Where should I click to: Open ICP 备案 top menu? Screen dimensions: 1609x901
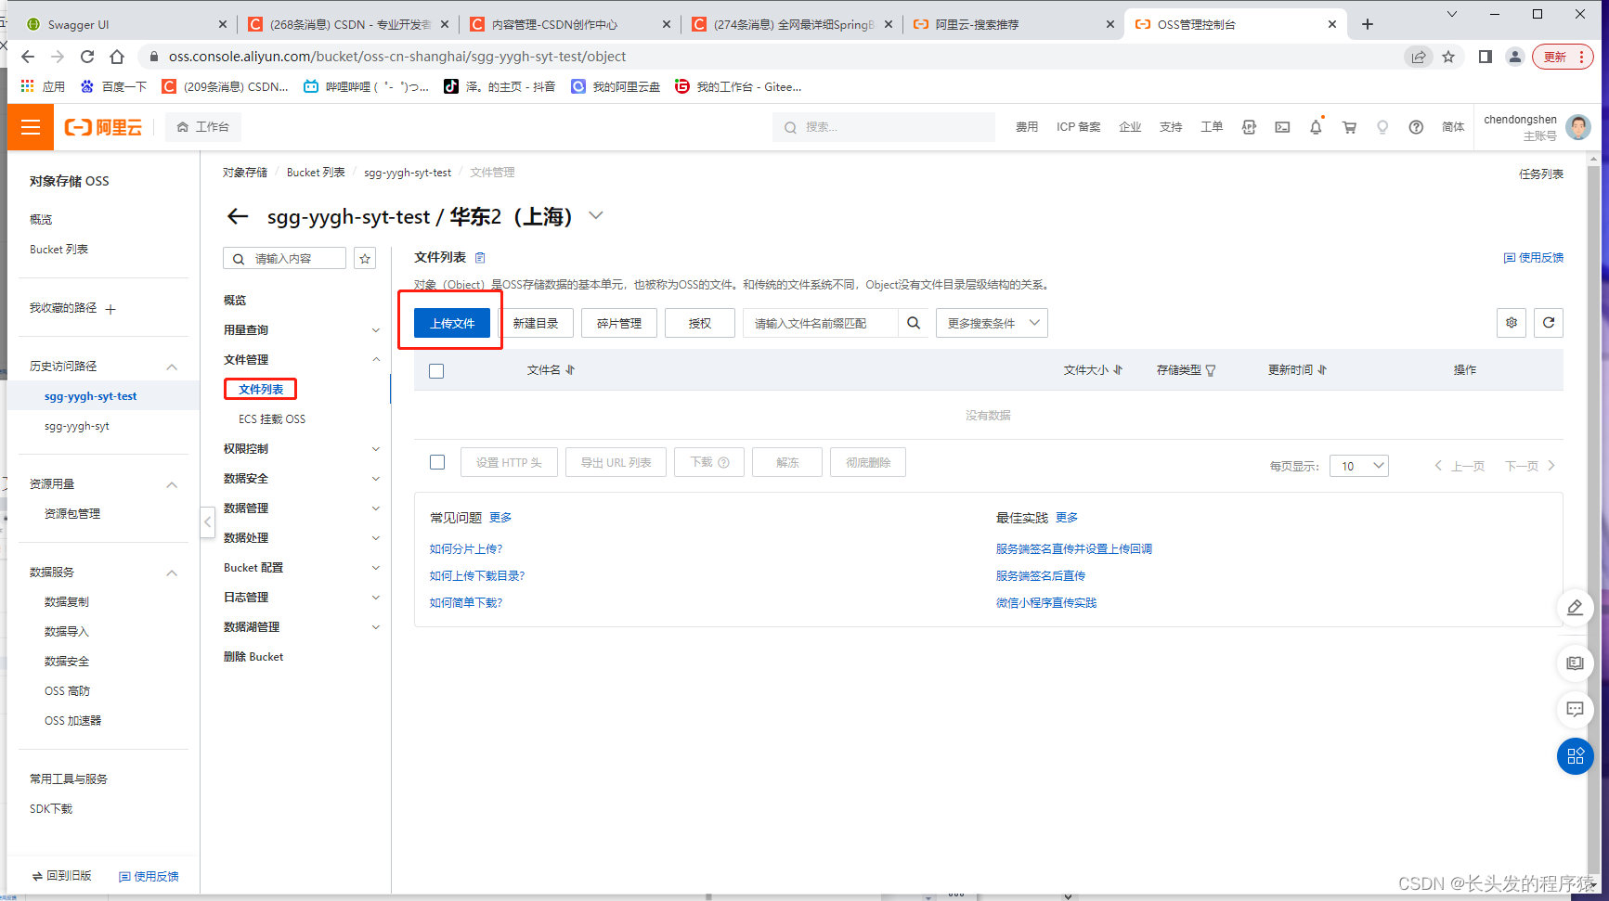pyautogui.click(x=1078, y=127)
